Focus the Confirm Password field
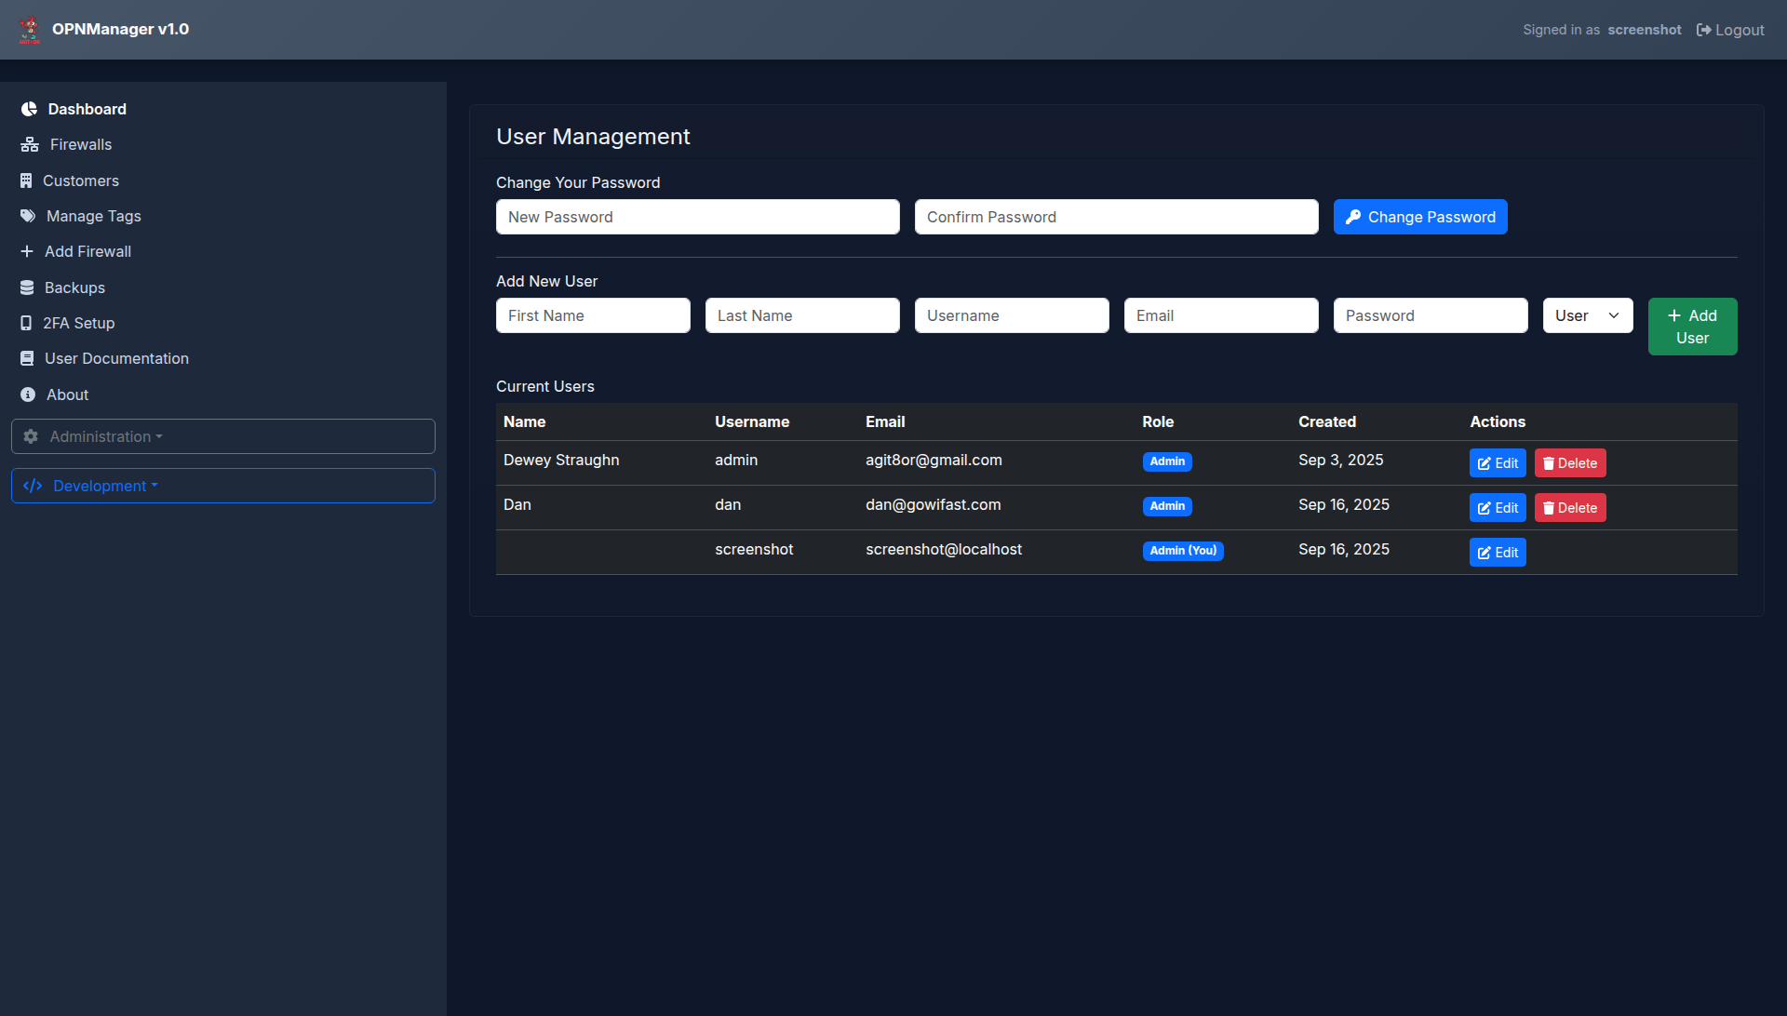 coord(1117,217)
